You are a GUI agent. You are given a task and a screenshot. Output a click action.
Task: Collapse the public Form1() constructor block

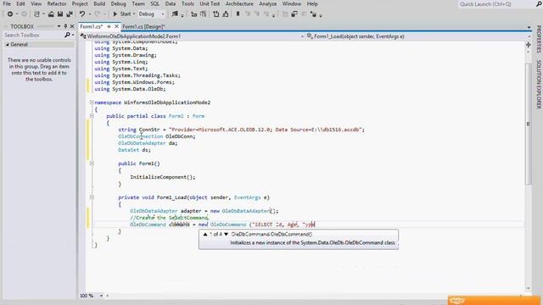pyautogui.click(x=92, y=164)
